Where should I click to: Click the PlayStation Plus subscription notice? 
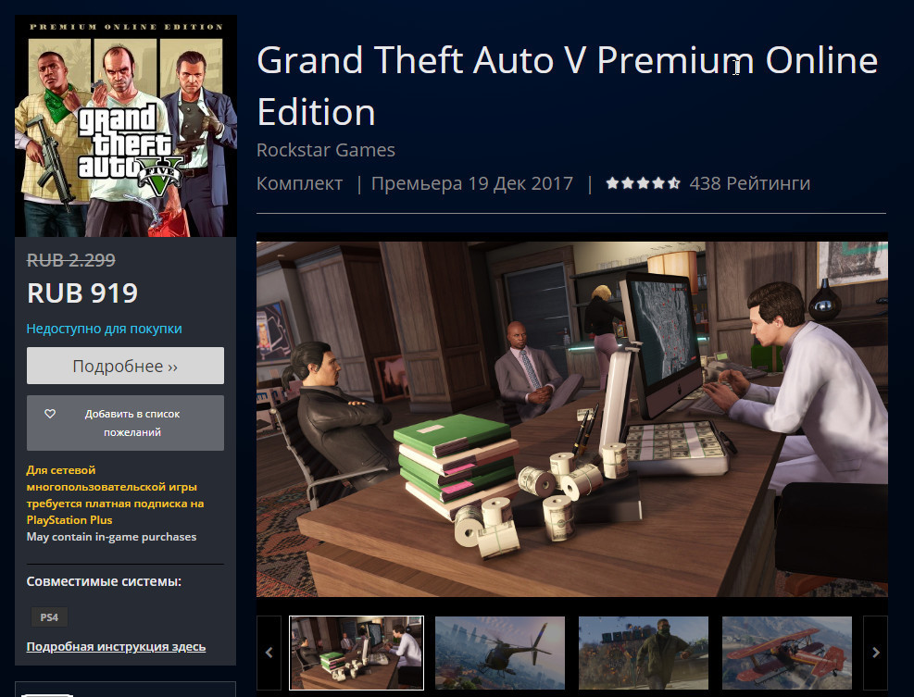coord(115,495)
